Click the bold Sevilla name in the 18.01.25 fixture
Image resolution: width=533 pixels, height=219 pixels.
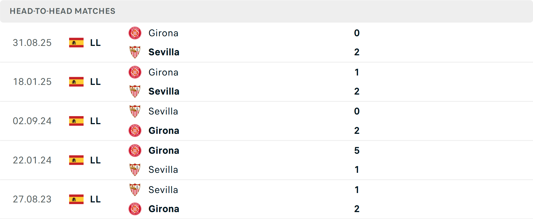pyautogui.click(x=164, y=91)
